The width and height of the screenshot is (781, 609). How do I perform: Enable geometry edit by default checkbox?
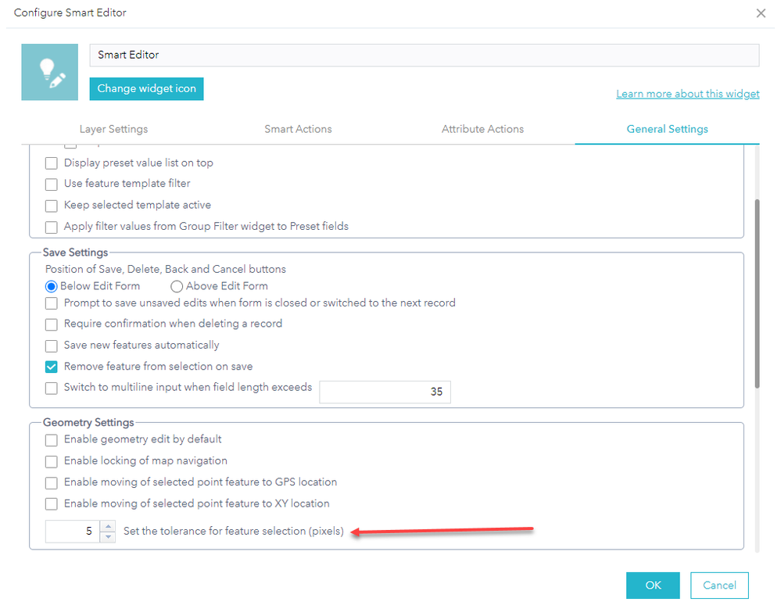pos(52,440)
